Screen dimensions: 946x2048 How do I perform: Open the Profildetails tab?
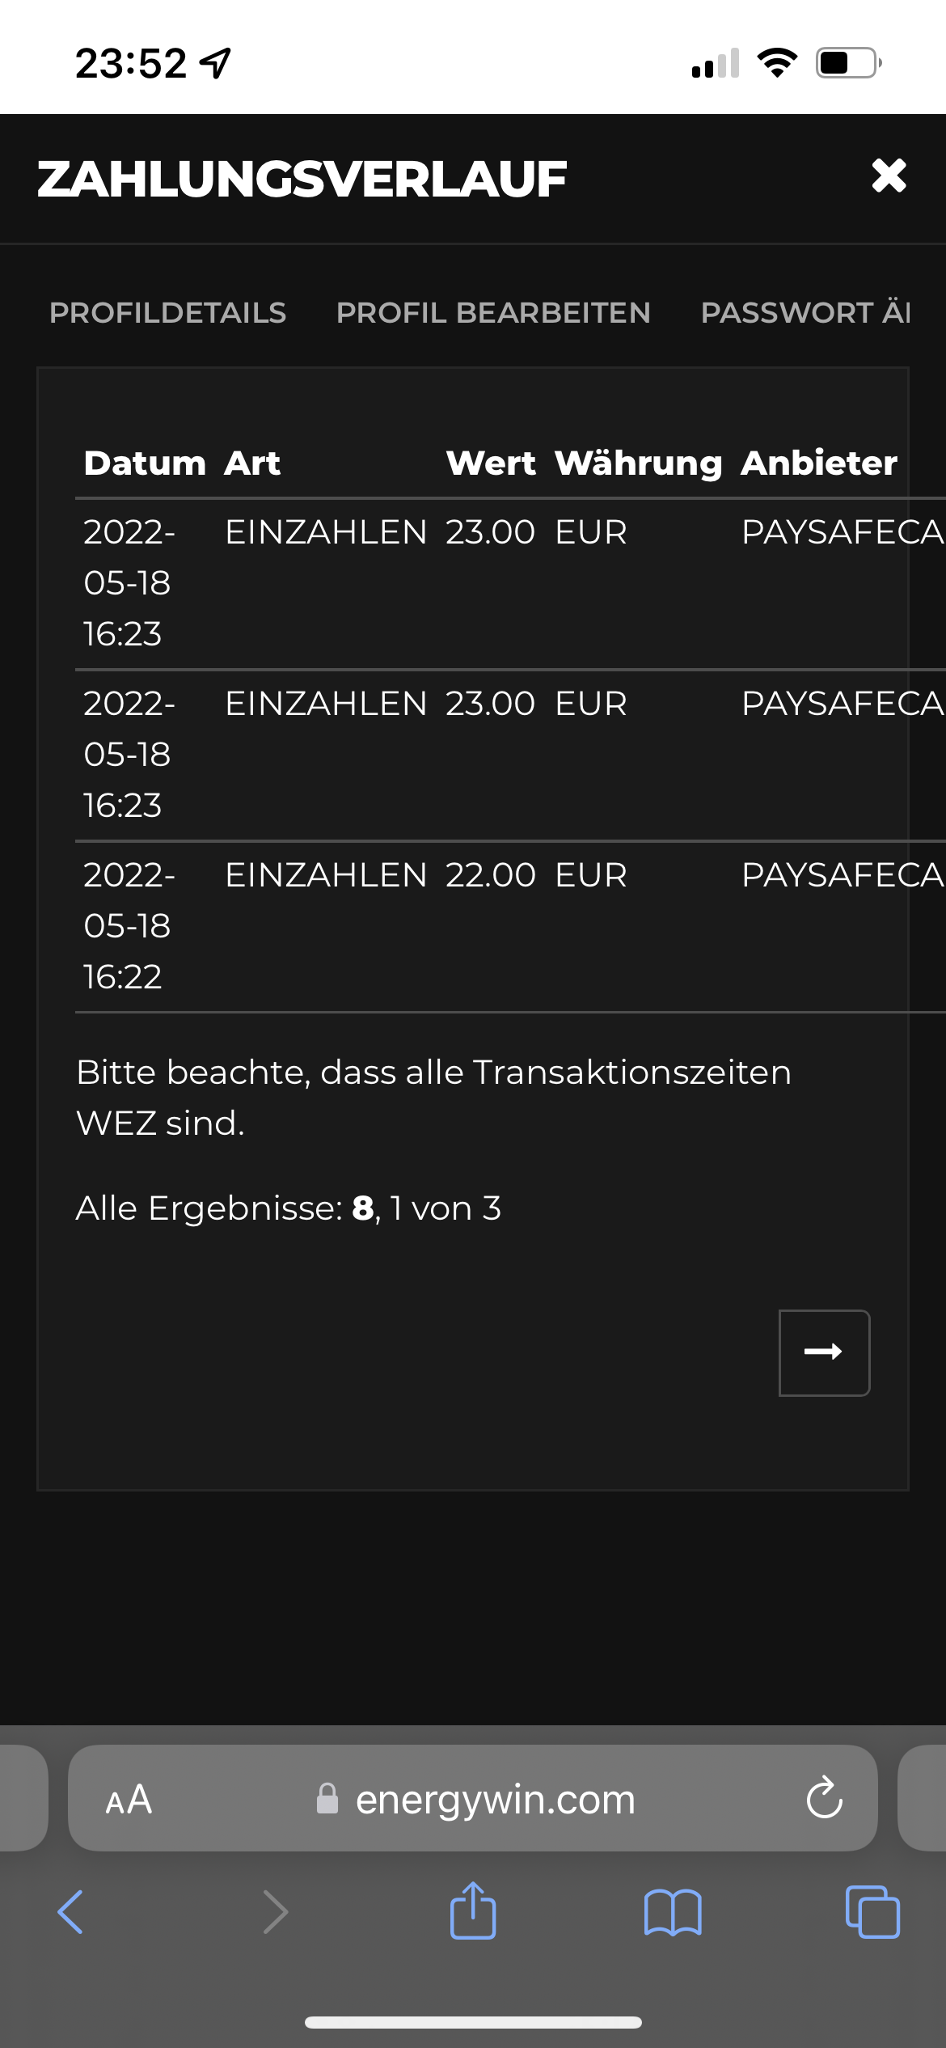coord(167,313)
